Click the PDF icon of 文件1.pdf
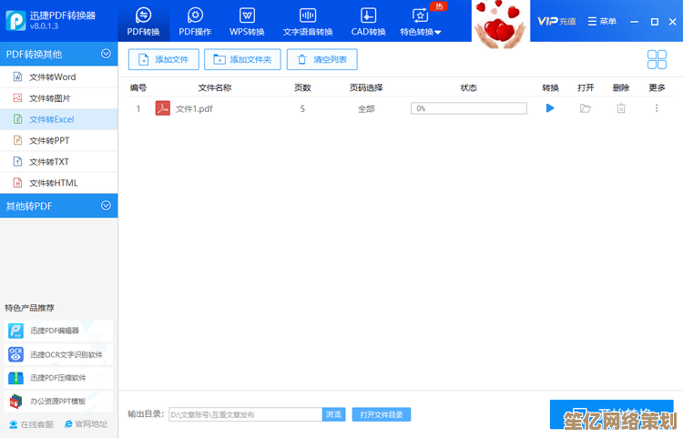 click(163, 108)
